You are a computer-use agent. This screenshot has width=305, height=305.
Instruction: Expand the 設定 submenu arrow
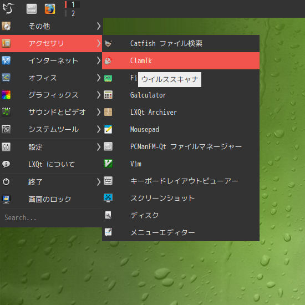point(99,147)
